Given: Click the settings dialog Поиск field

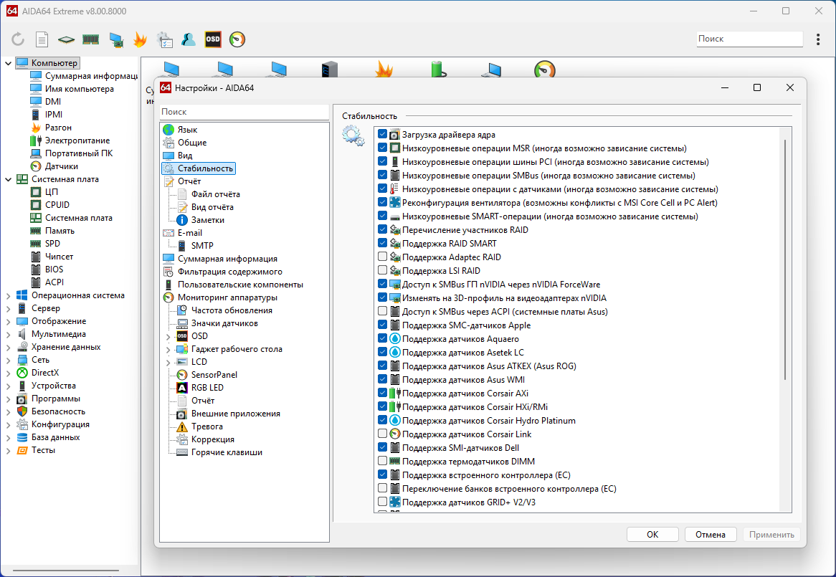Looking at the screenshot, I should click(x=244, y=112).
